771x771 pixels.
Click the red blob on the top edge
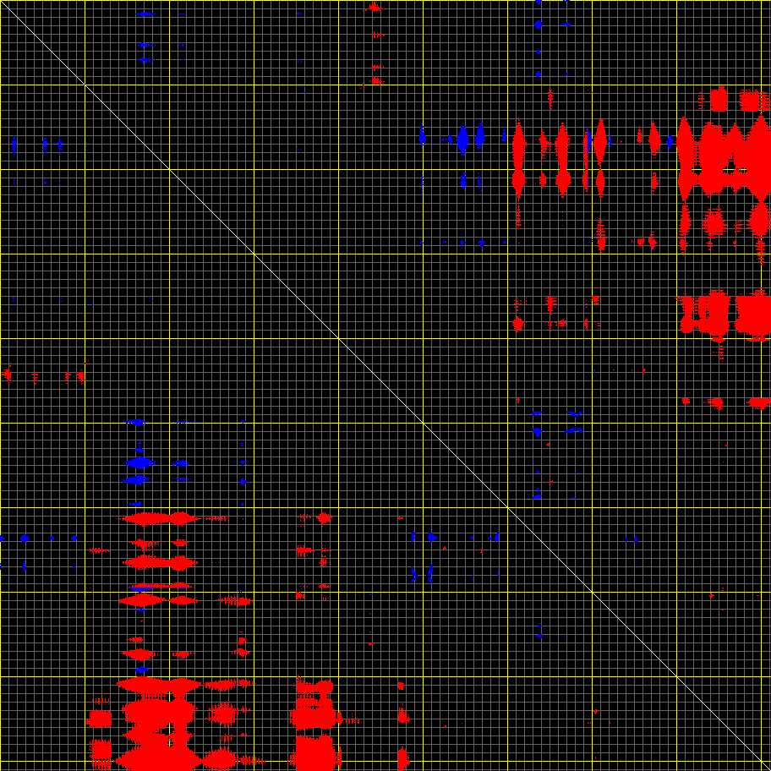(375, 8)
